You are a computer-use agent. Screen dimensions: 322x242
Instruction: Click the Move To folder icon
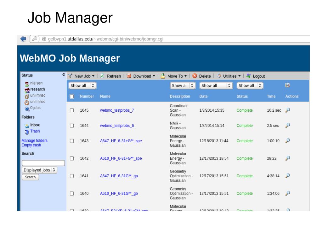click(163, 76)
